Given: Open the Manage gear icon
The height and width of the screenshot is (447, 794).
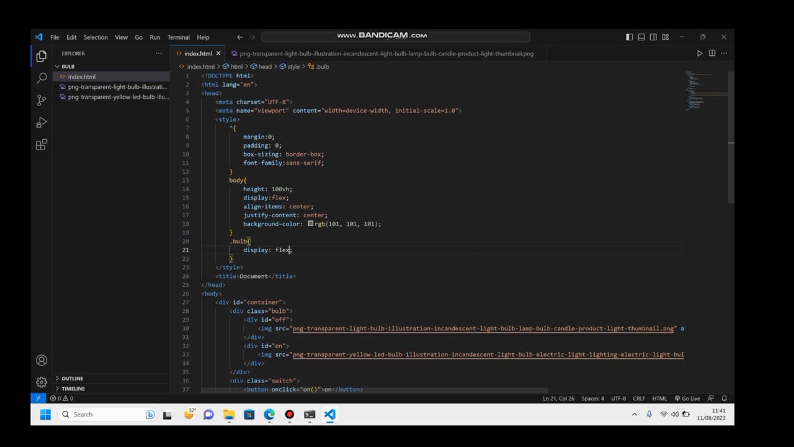Looking at the screenshot, I should (42, 382).
